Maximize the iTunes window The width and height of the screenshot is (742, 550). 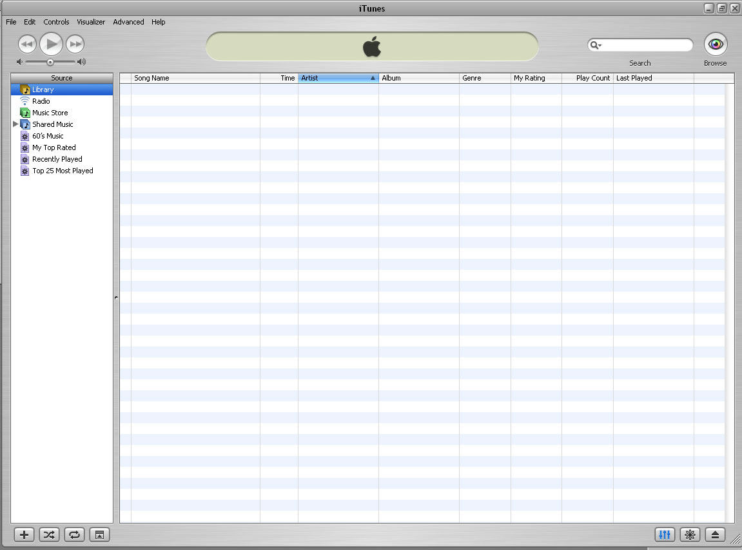pos(721,8)
